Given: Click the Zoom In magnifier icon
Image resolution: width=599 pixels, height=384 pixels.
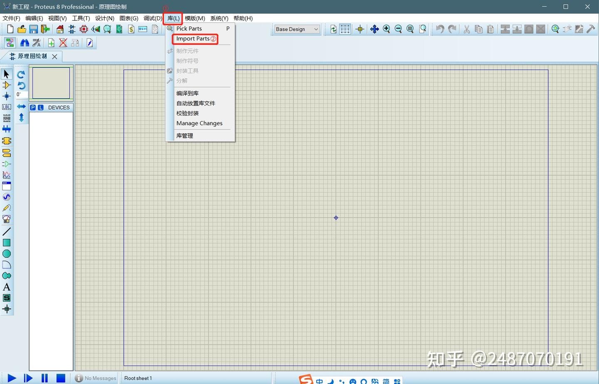Looking at the screenshot, I should click(x=386, y=29).
